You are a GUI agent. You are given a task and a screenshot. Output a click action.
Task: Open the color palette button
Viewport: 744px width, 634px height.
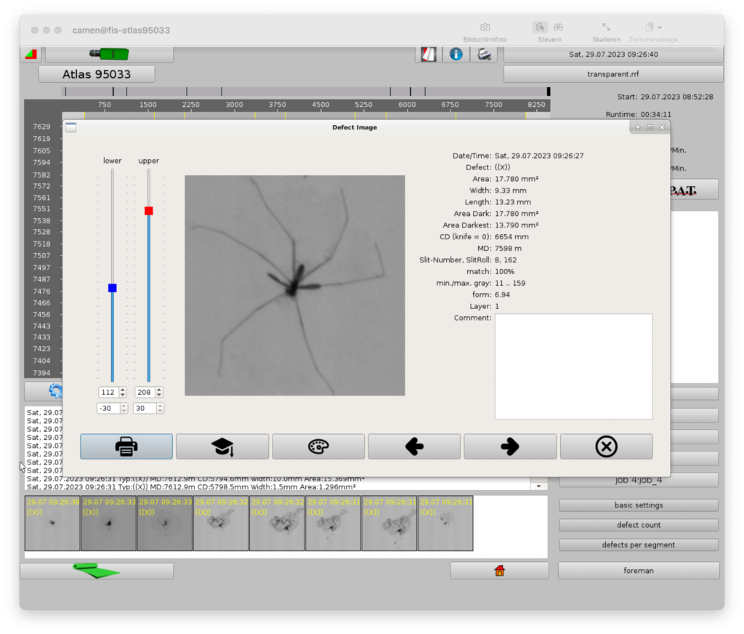tap(318, 446)
